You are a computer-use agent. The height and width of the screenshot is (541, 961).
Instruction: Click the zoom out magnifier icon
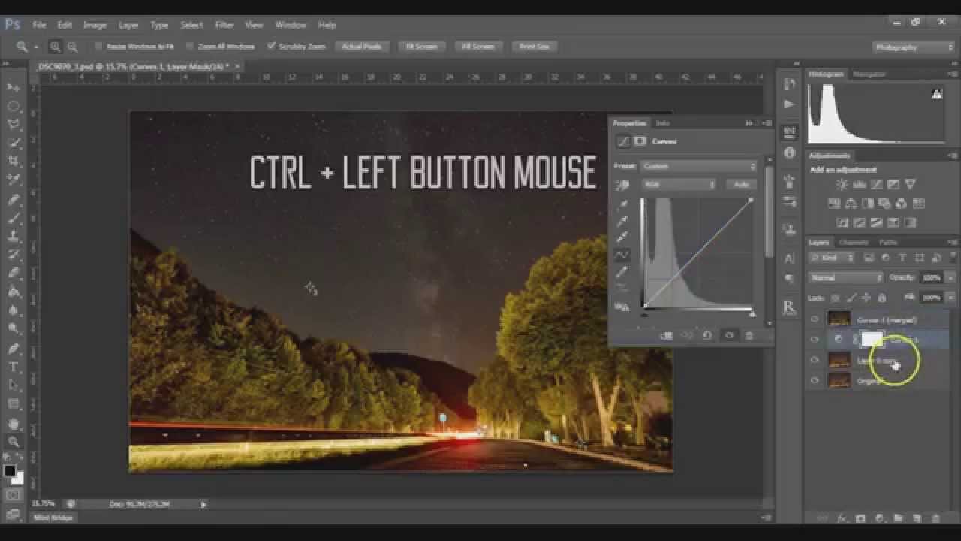pyautogui.click(x=72, y=47)
